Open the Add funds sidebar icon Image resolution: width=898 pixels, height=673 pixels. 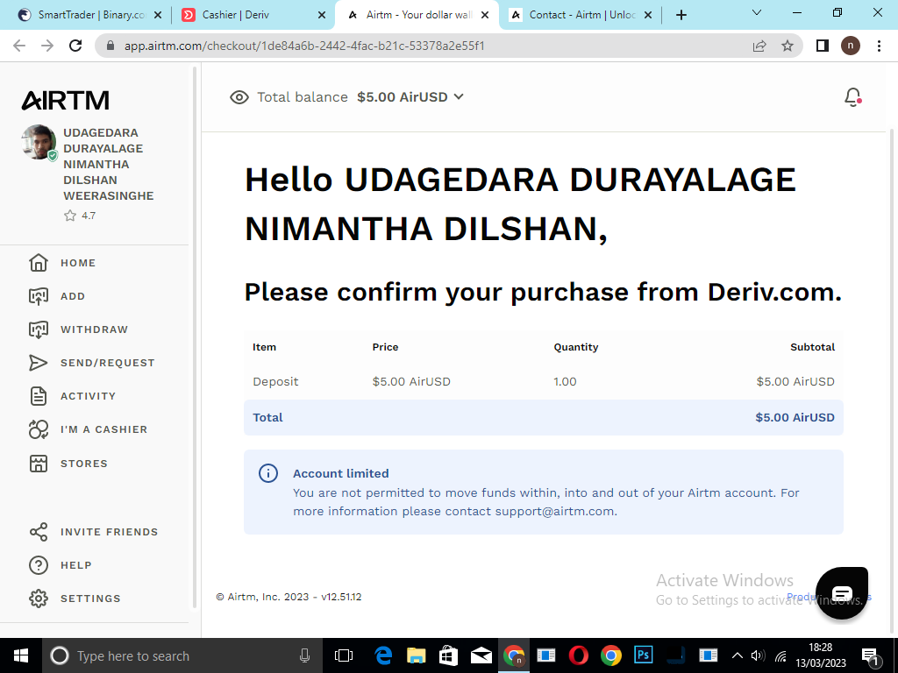point(38,296)
